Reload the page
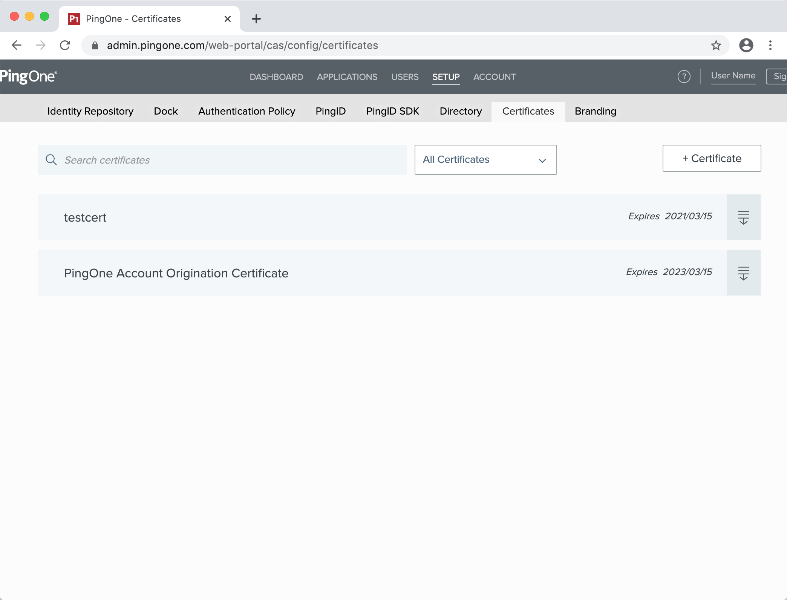787x600 pixels. [x=65, y=45]
